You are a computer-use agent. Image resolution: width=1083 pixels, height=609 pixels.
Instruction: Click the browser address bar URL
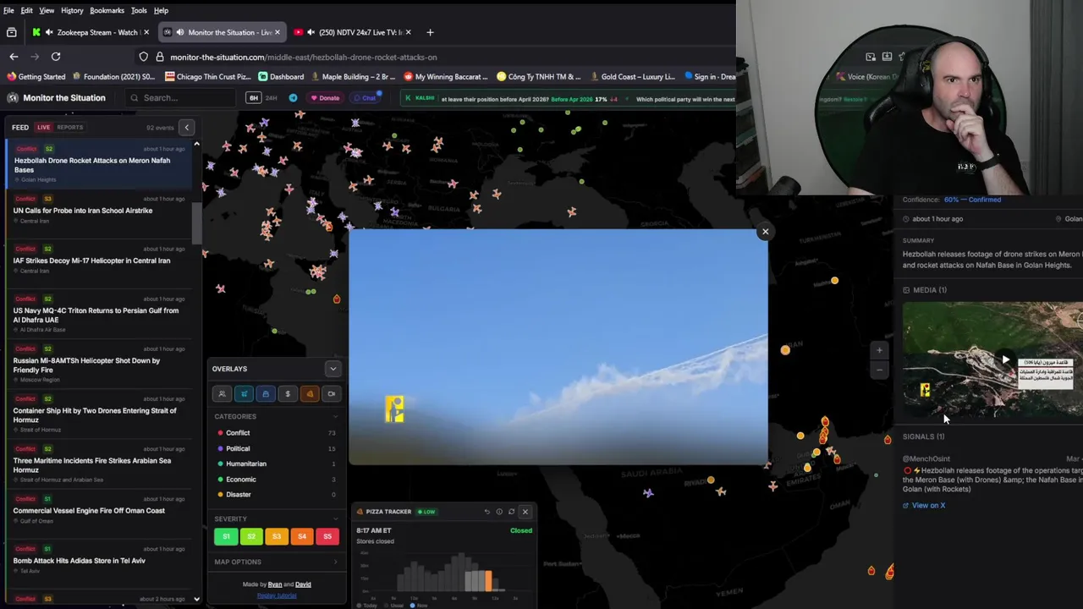pyautogui.click(x=304, y=57)
